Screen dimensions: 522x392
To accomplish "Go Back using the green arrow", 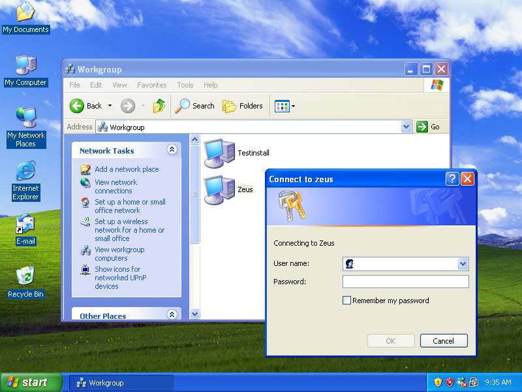I will point(77,106).
